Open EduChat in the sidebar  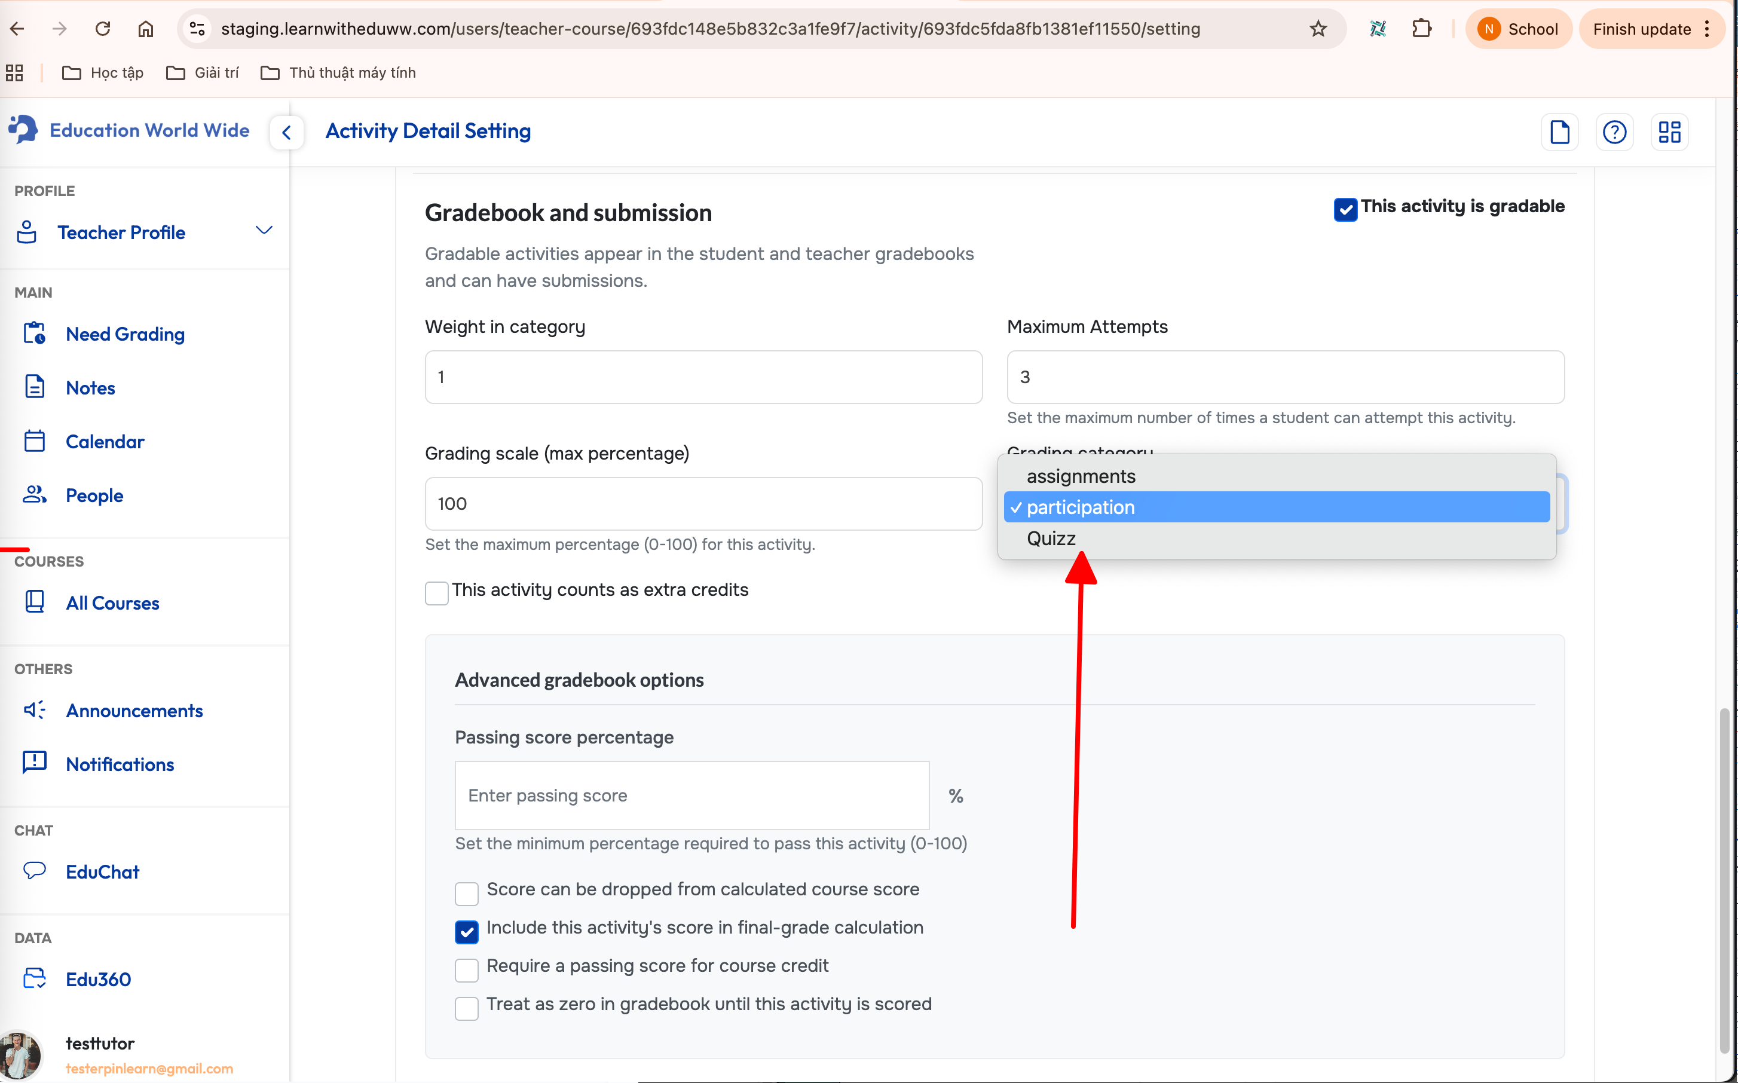pyautogui.click(x=102, y=871)
